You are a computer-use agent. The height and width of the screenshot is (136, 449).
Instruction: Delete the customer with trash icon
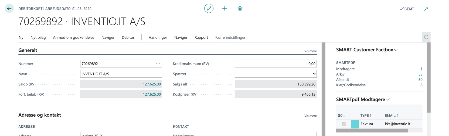click(240, 9)
